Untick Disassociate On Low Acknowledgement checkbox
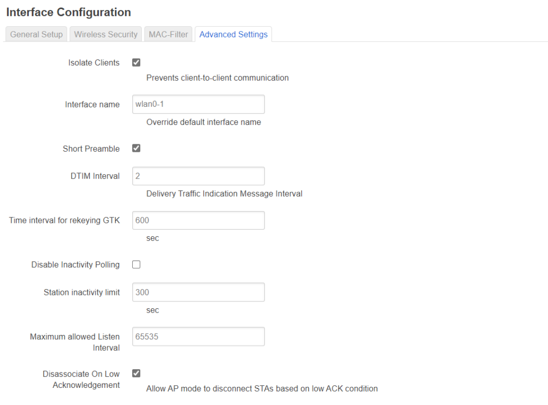 coord(136,373)
